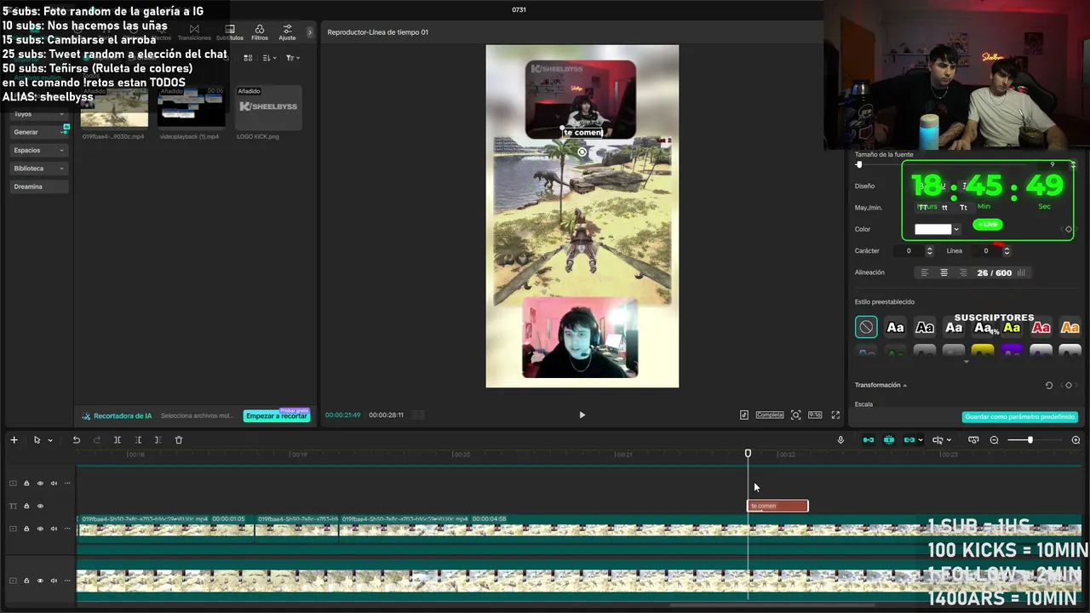Screen dimensions: 1090x613
Task: Open the Filtros tab
Action: pyautogui.click(x=260, y=32)
